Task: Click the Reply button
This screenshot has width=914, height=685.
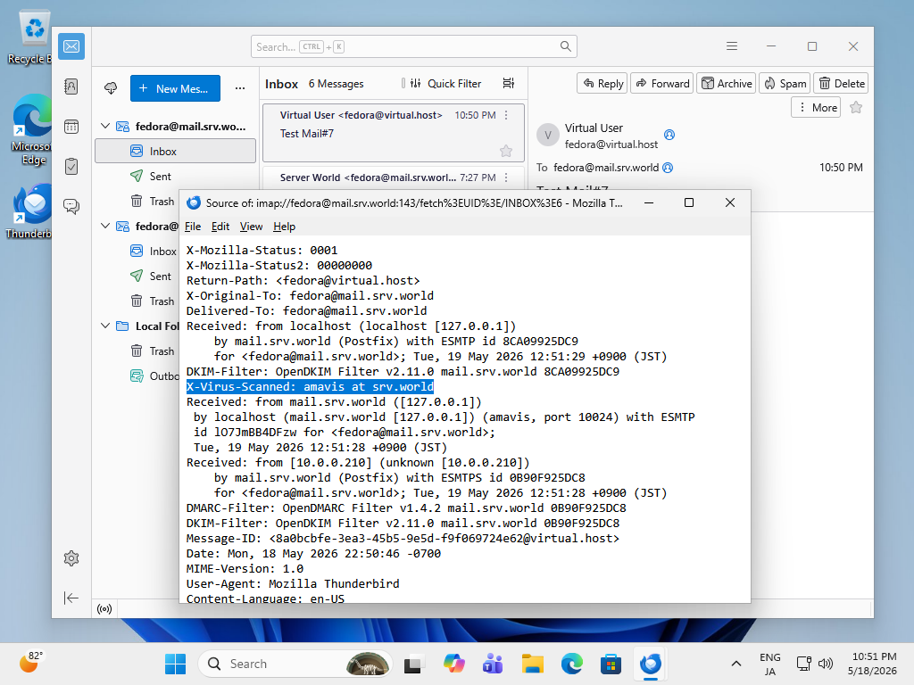Action: [602, 83]
